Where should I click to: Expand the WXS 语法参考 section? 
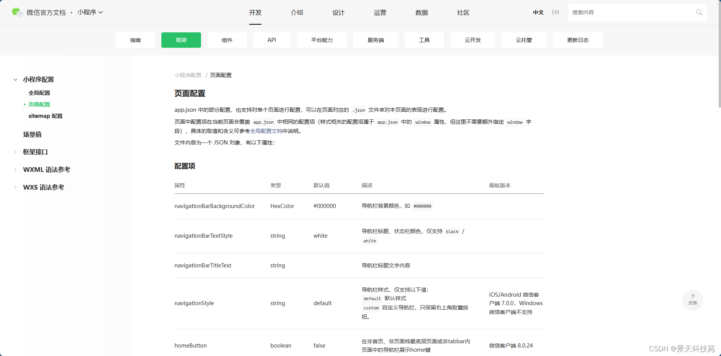coord(15,187)
